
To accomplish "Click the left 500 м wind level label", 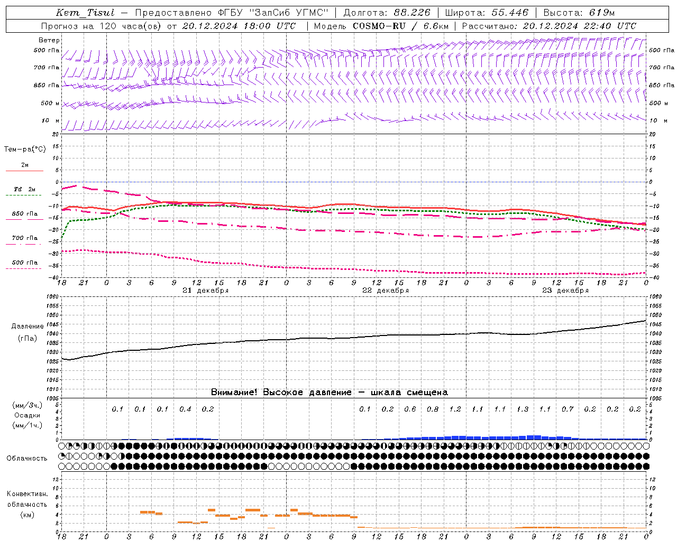I will (x=50, y=103).
